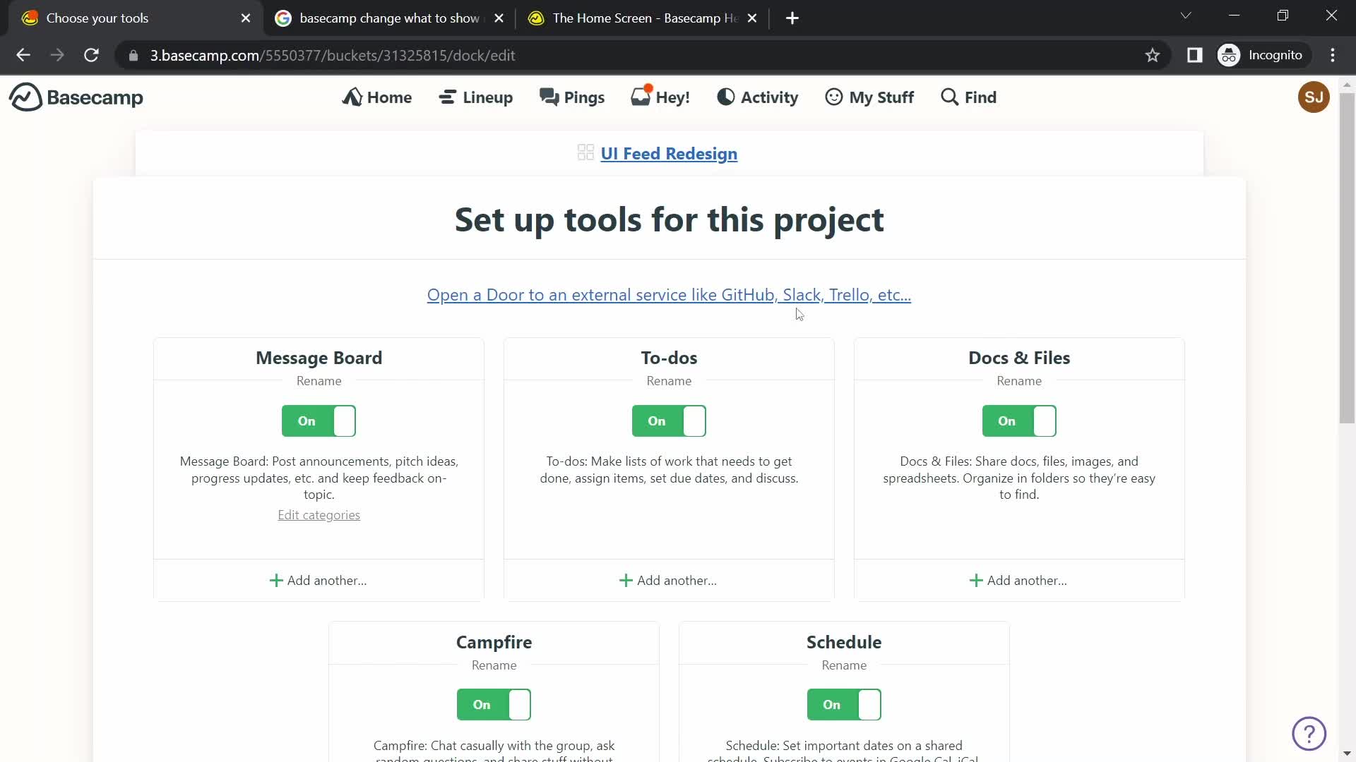Expand Add another under Docs & Files
Image resolution: width=1356 pixels, height=762 pixels.
[1019, 580]
